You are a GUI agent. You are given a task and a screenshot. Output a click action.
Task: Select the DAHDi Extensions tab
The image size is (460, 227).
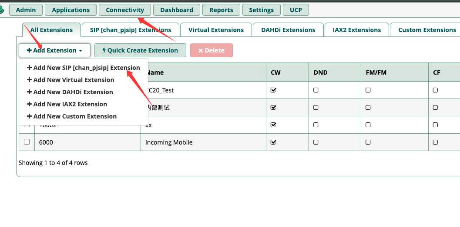288,30
